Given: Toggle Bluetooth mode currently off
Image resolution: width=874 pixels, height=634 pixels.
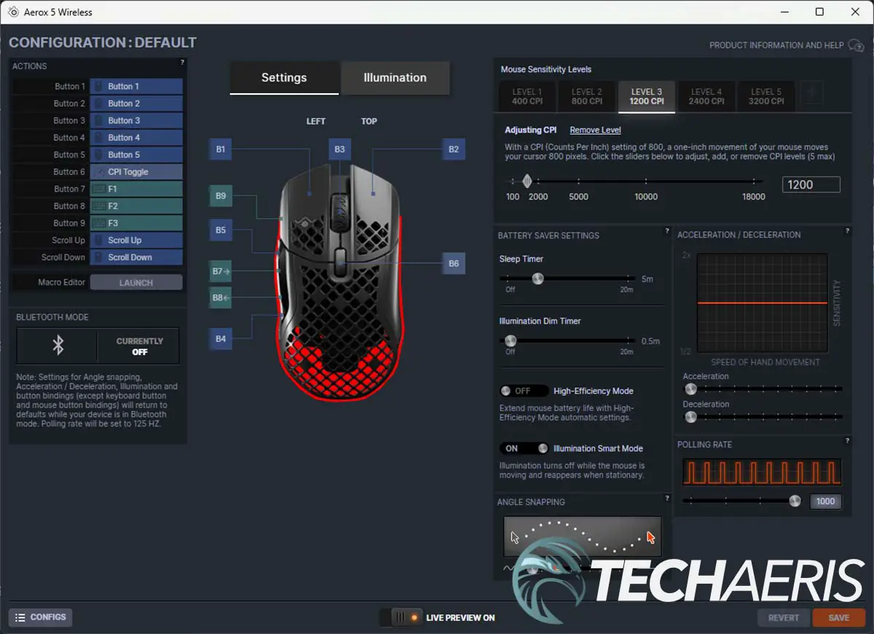Looking at the screenshot, I should [x=139, y=346].
